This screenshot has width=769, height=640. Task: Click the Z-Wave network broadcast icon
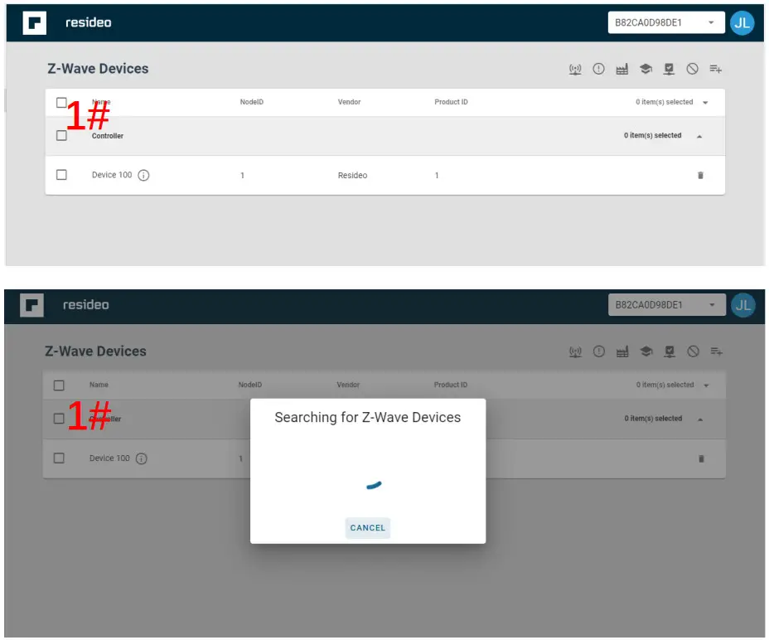[573, 70]
